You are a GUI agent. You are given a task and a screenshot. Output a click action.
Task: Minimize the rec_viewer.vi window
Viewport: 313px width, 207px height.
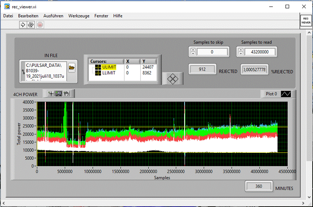(271, 7)
